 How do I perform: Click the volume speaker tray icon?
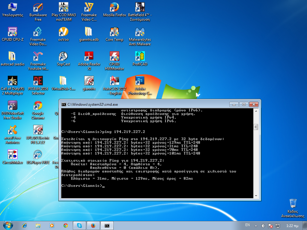click(263, 225)
